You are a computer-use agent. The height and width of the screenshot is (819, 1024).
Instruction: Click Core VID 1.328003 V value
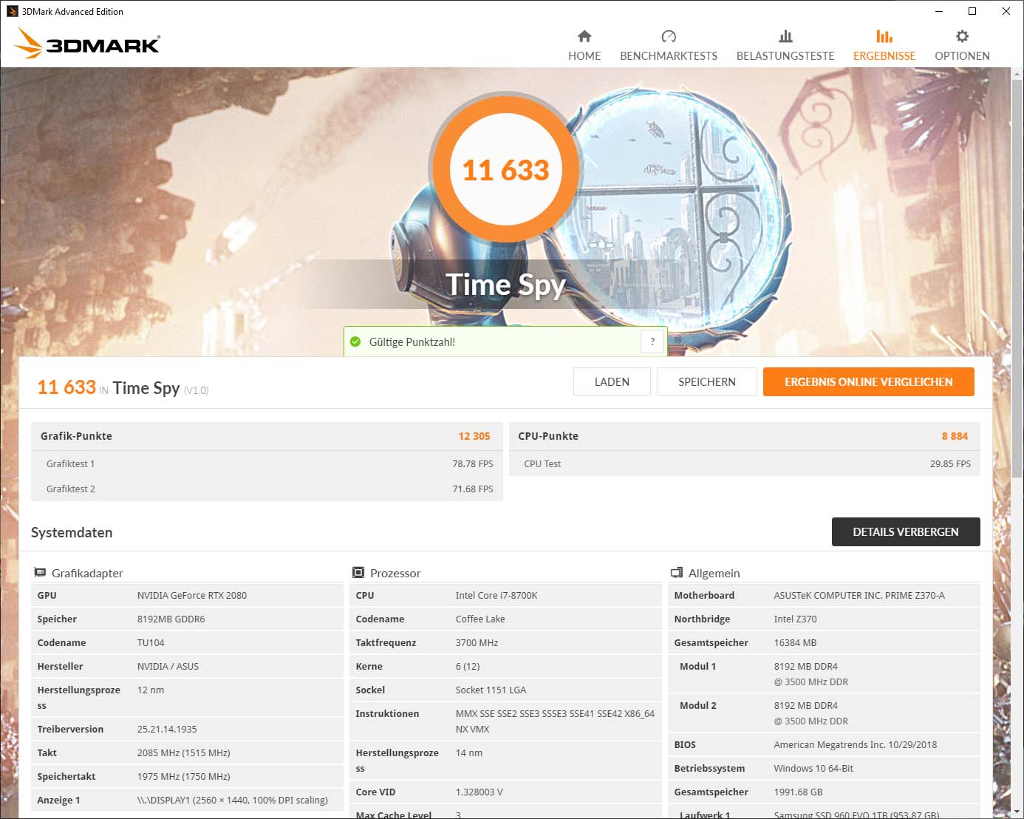pyautogui.click(x=479, y=792)
